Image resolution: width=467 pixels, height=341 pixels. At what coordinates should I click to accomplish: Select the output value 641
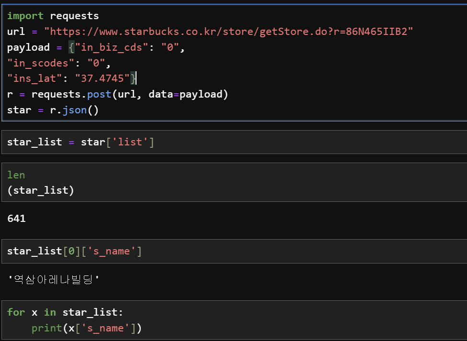(x=16, y=219)
